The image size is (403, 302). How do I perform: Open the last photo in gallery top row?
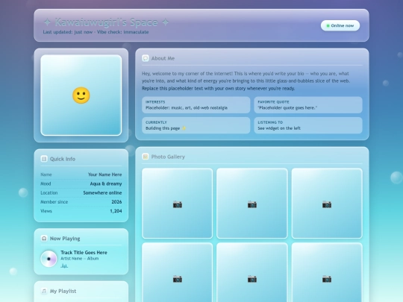coord(327,204)
